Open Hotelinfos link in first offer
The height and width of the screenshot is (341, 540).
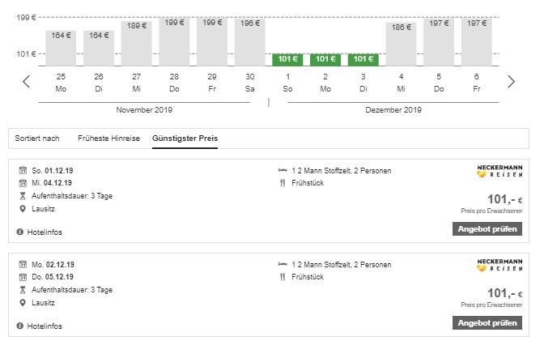(x=44, y=232)
